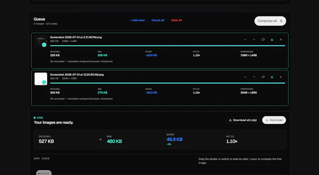
Task: Move the 12.20.55 AM screenshot up in queue
Action: (x=245, y=77)
